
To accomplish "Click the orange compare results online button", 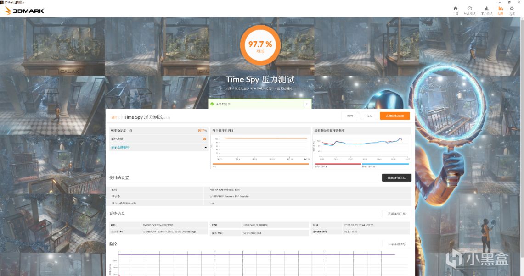I will coord(394,116).
